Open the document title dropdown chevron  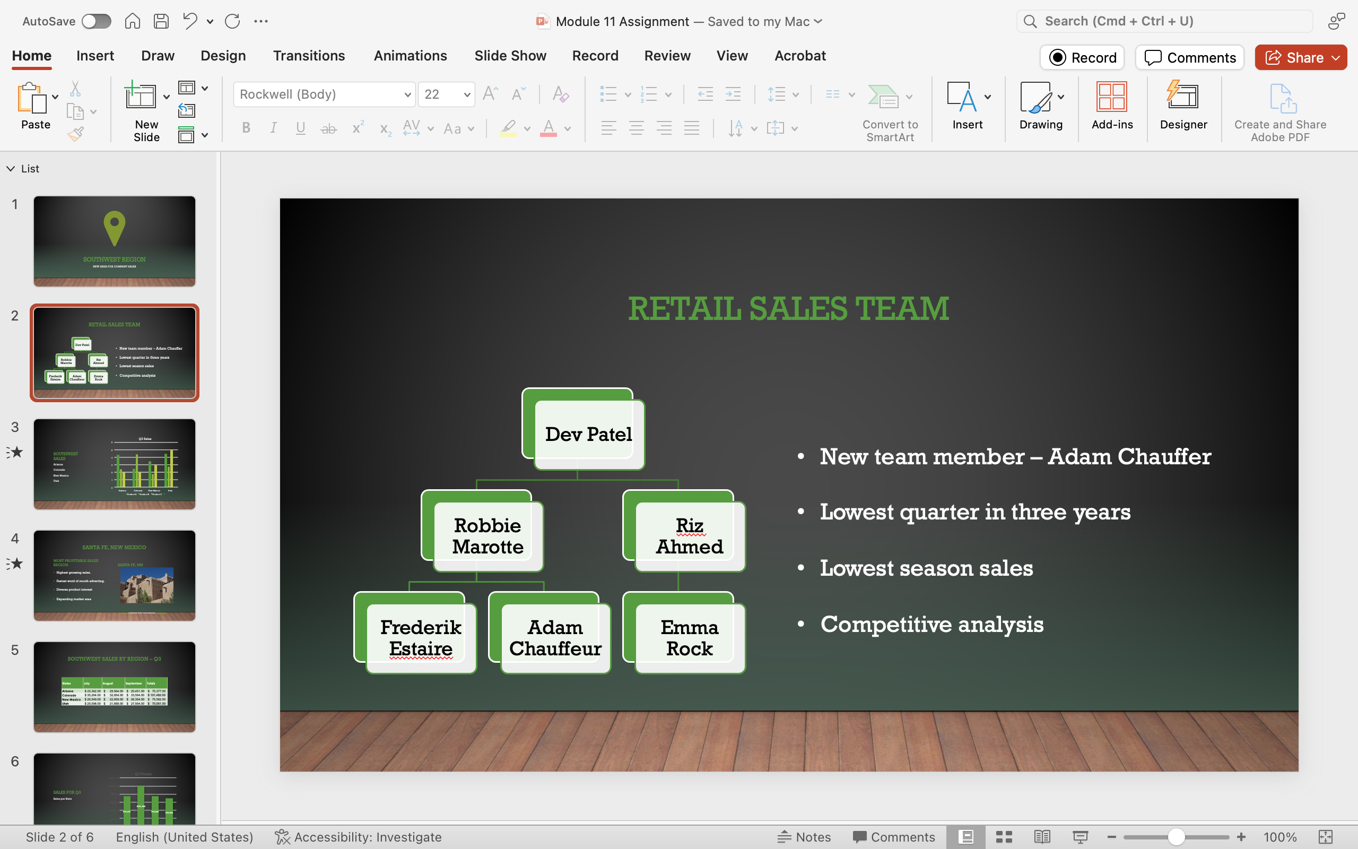[818, 21]
